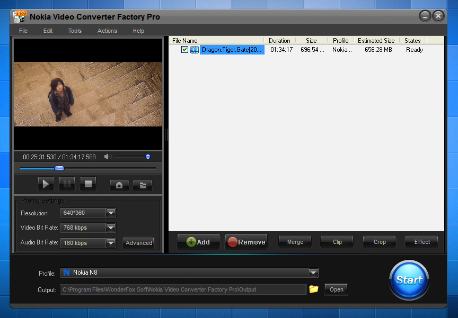Click the Clip button
This screenshot has width=458, height=318.
[337, 242]
